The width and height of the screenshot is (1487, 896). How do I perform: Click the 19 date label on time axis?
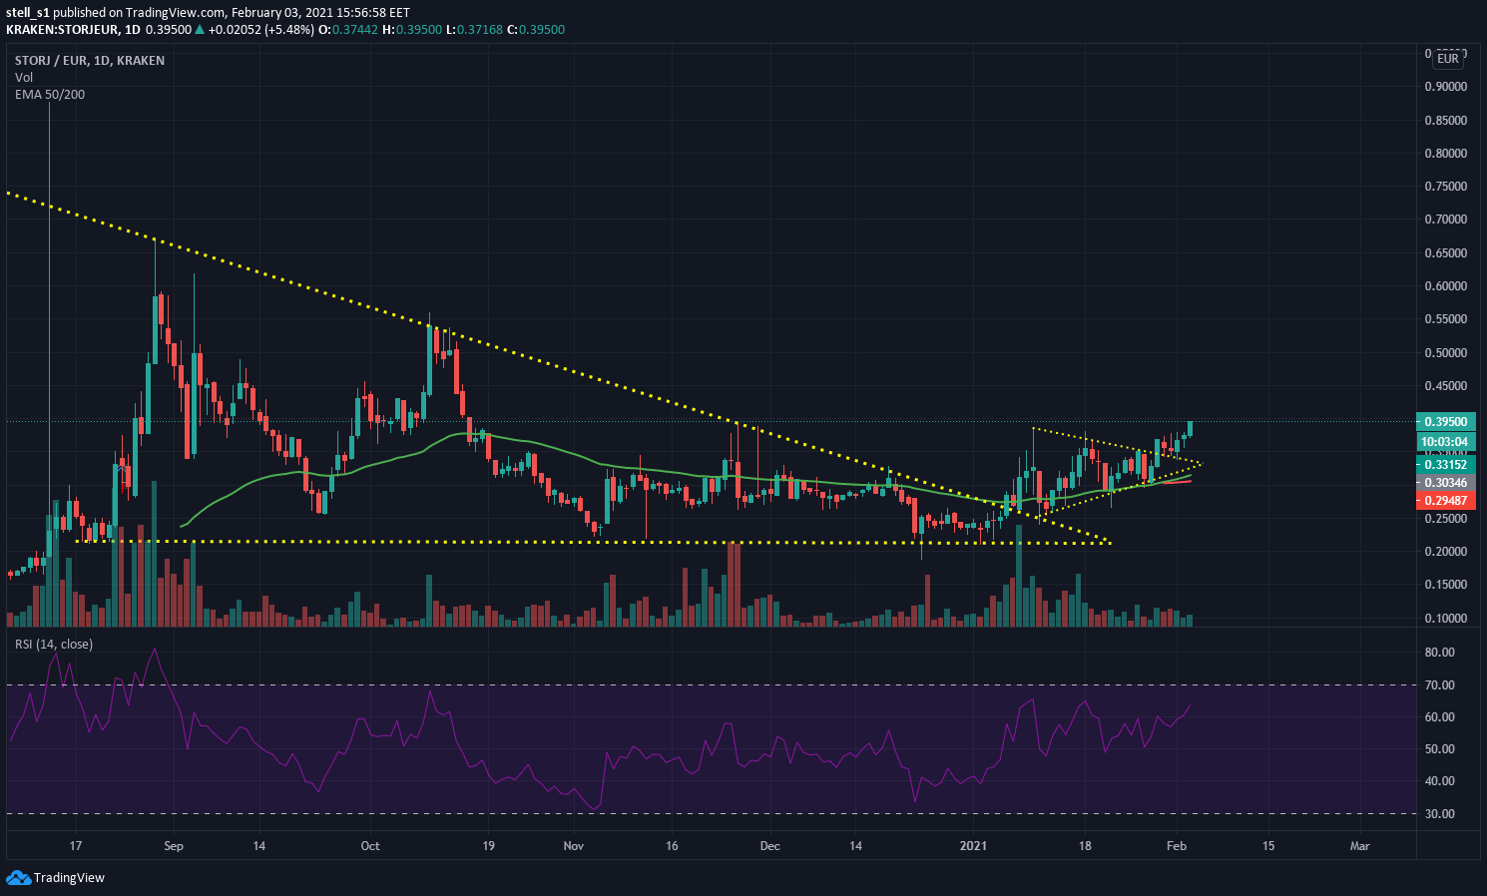click(x=489, y=846)
